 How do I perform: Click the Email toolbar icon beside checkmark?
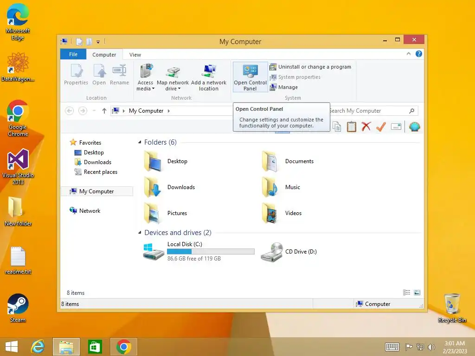point(396,127)
